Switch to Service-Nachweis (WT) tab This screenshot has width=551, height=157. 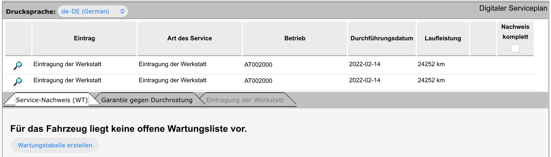pos(52,100)
